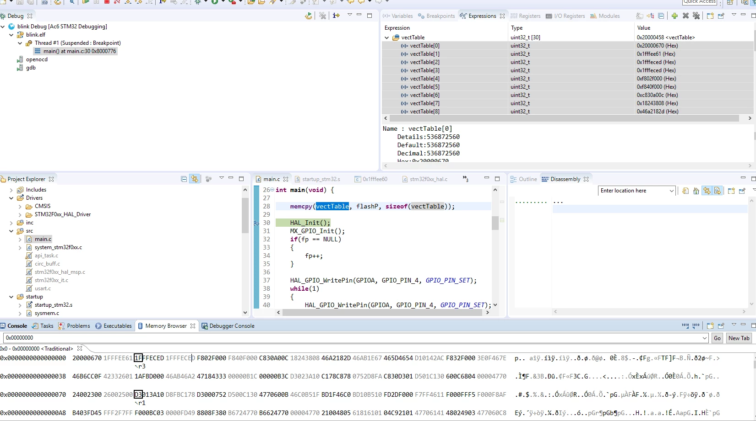
Task: Click the Disassembly home icon
Action: tap(696, 191)
